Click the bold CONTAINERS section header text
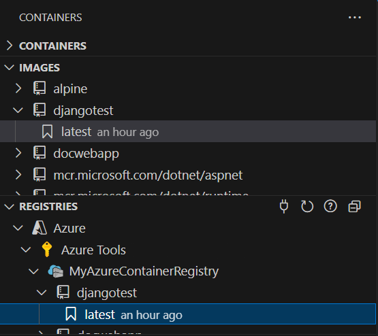Screen dimensions: 378x336 click(x=52, y=46)
